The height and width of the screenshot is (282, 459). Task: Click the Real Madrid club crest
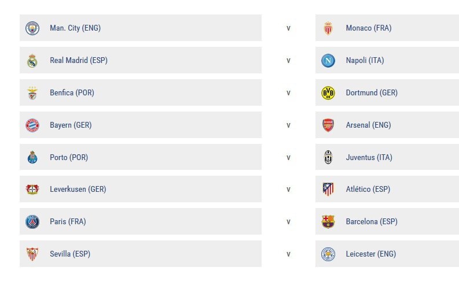32,61
